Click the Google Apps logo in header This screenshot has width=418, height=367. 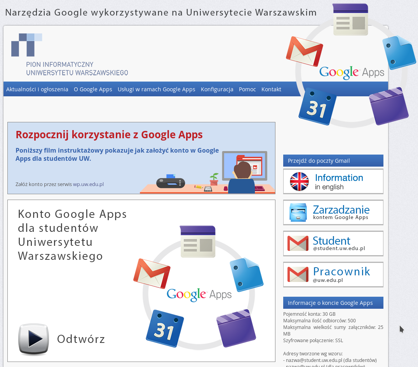tap(352, 73)
